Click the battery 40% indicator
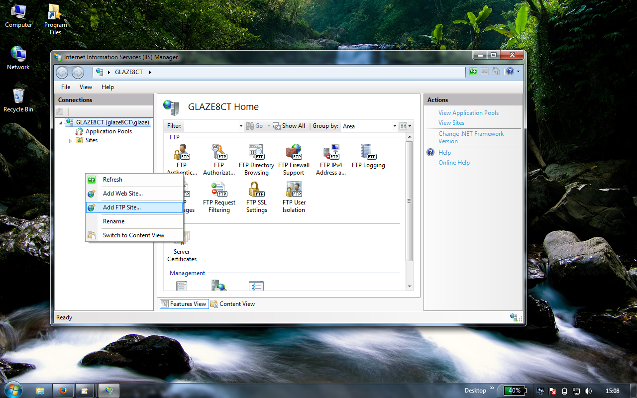Viewport: 637px width, 398px height. pos(515,391)
